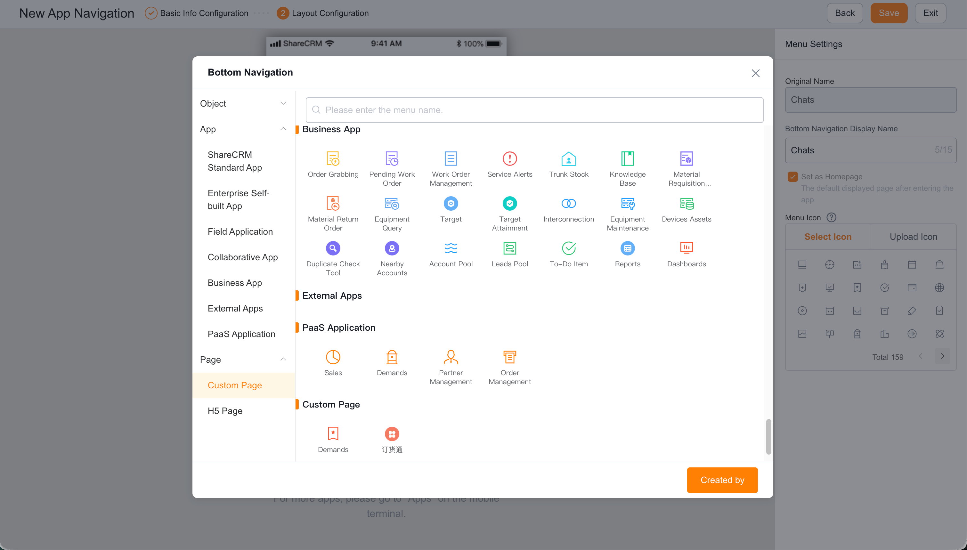This screenshot has height=550, width=967.
Task: Pick the Devices Assets icon
Action: (686, 204)
